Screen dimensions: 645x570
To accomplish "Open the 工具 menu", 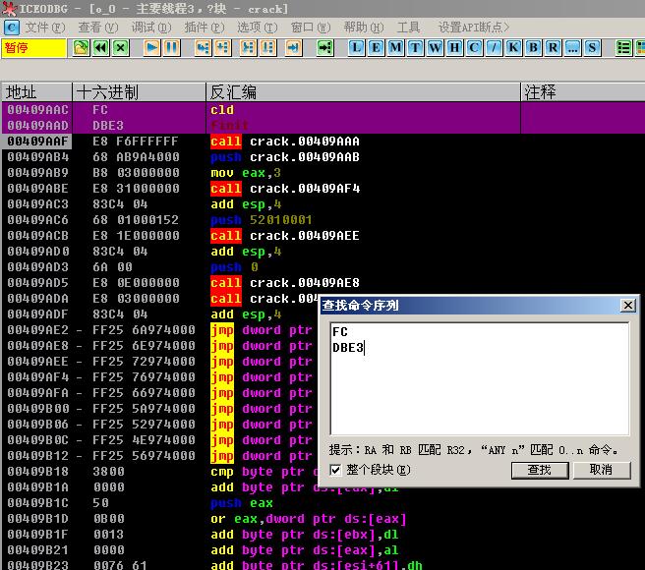I will coord(408,28).
